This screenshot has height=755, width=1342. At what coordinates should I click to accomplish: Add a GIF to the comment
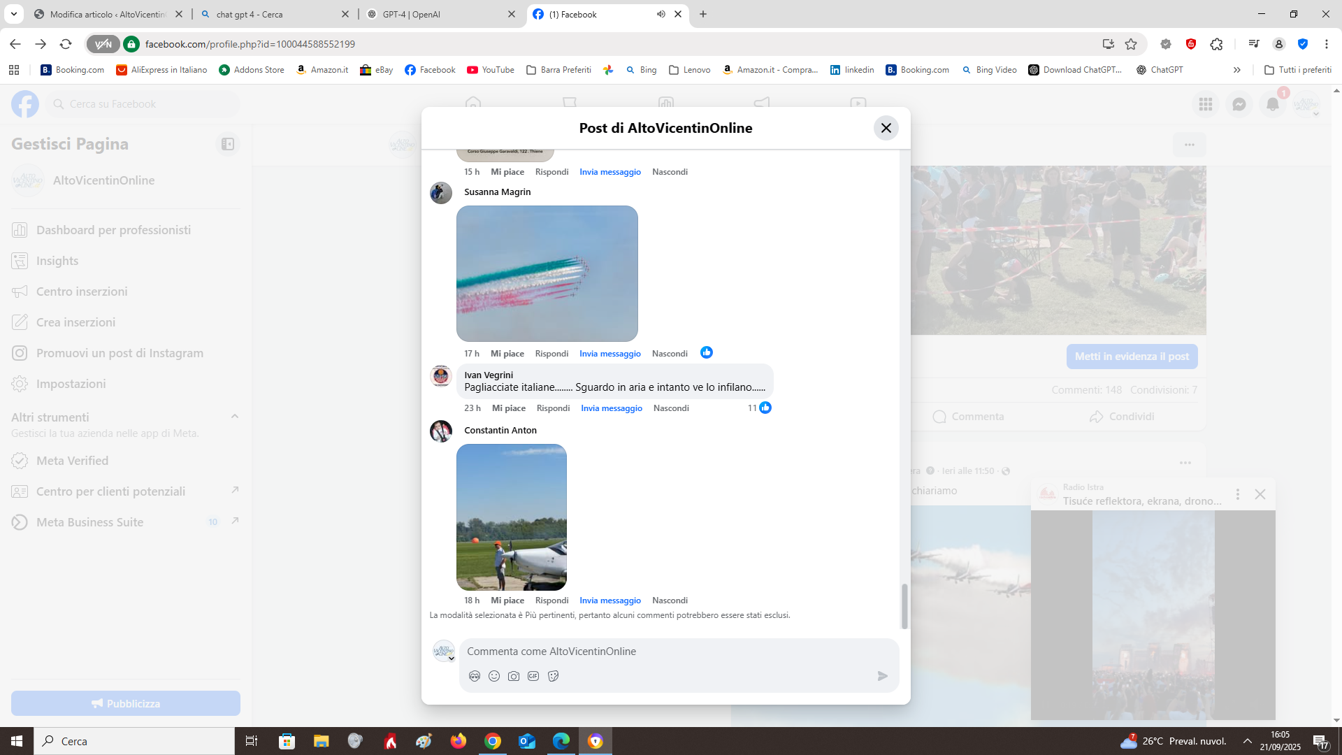pyautogui.click(x=533, y=676)
